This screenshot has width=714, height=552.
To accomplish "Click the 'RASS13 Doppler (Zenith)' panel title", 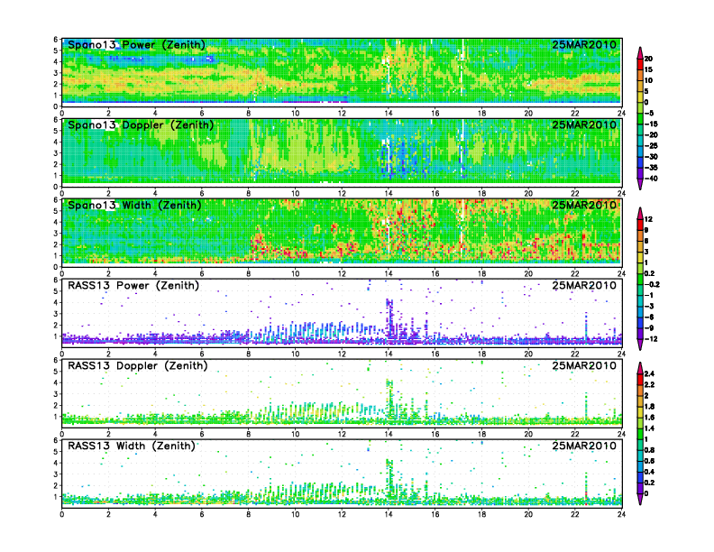I will coord(138,365).
